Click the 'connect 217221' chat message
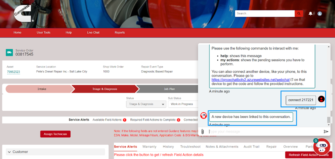The height and width of the screenshot is (159, 335). (x=301, y=100)
